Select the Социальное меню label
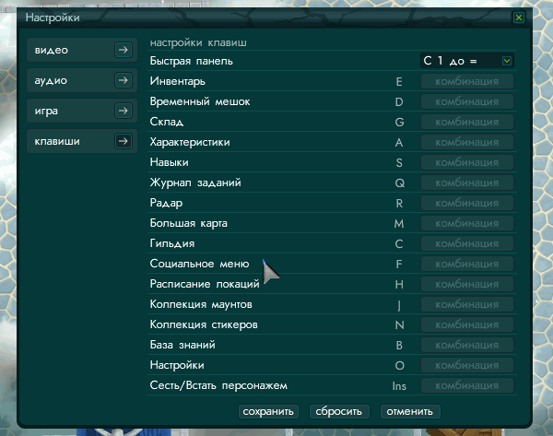The image size is (553, 436). 199,264
